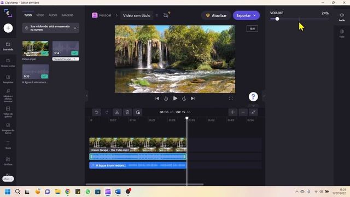Open Gravar e criar in the sidebar

click(8, 63)
